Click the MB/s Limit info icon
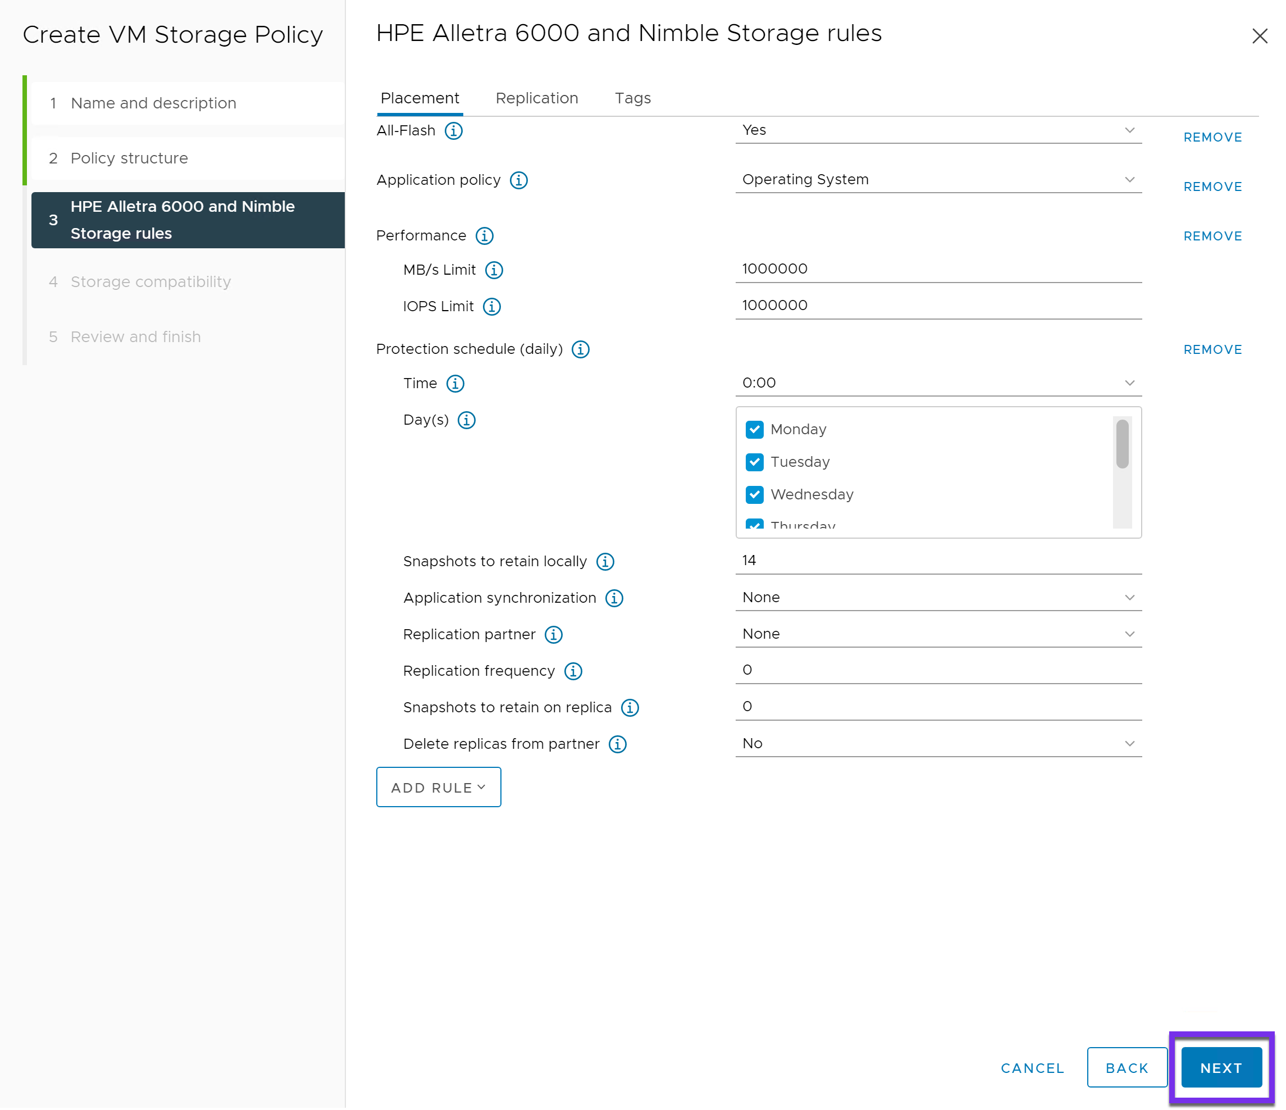This screenshot has height=1110, width=1286. tap(494, 270)
